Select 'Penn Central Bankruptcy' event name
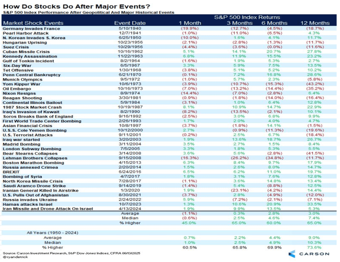The height and width of the screenshot is (262, 340). click(31, 75)
